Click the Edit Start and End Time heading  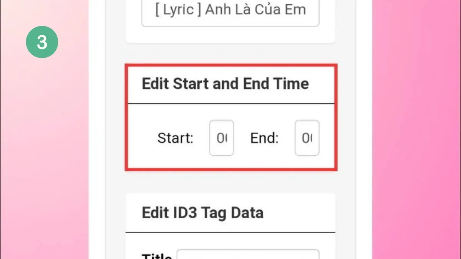(225, 84)
